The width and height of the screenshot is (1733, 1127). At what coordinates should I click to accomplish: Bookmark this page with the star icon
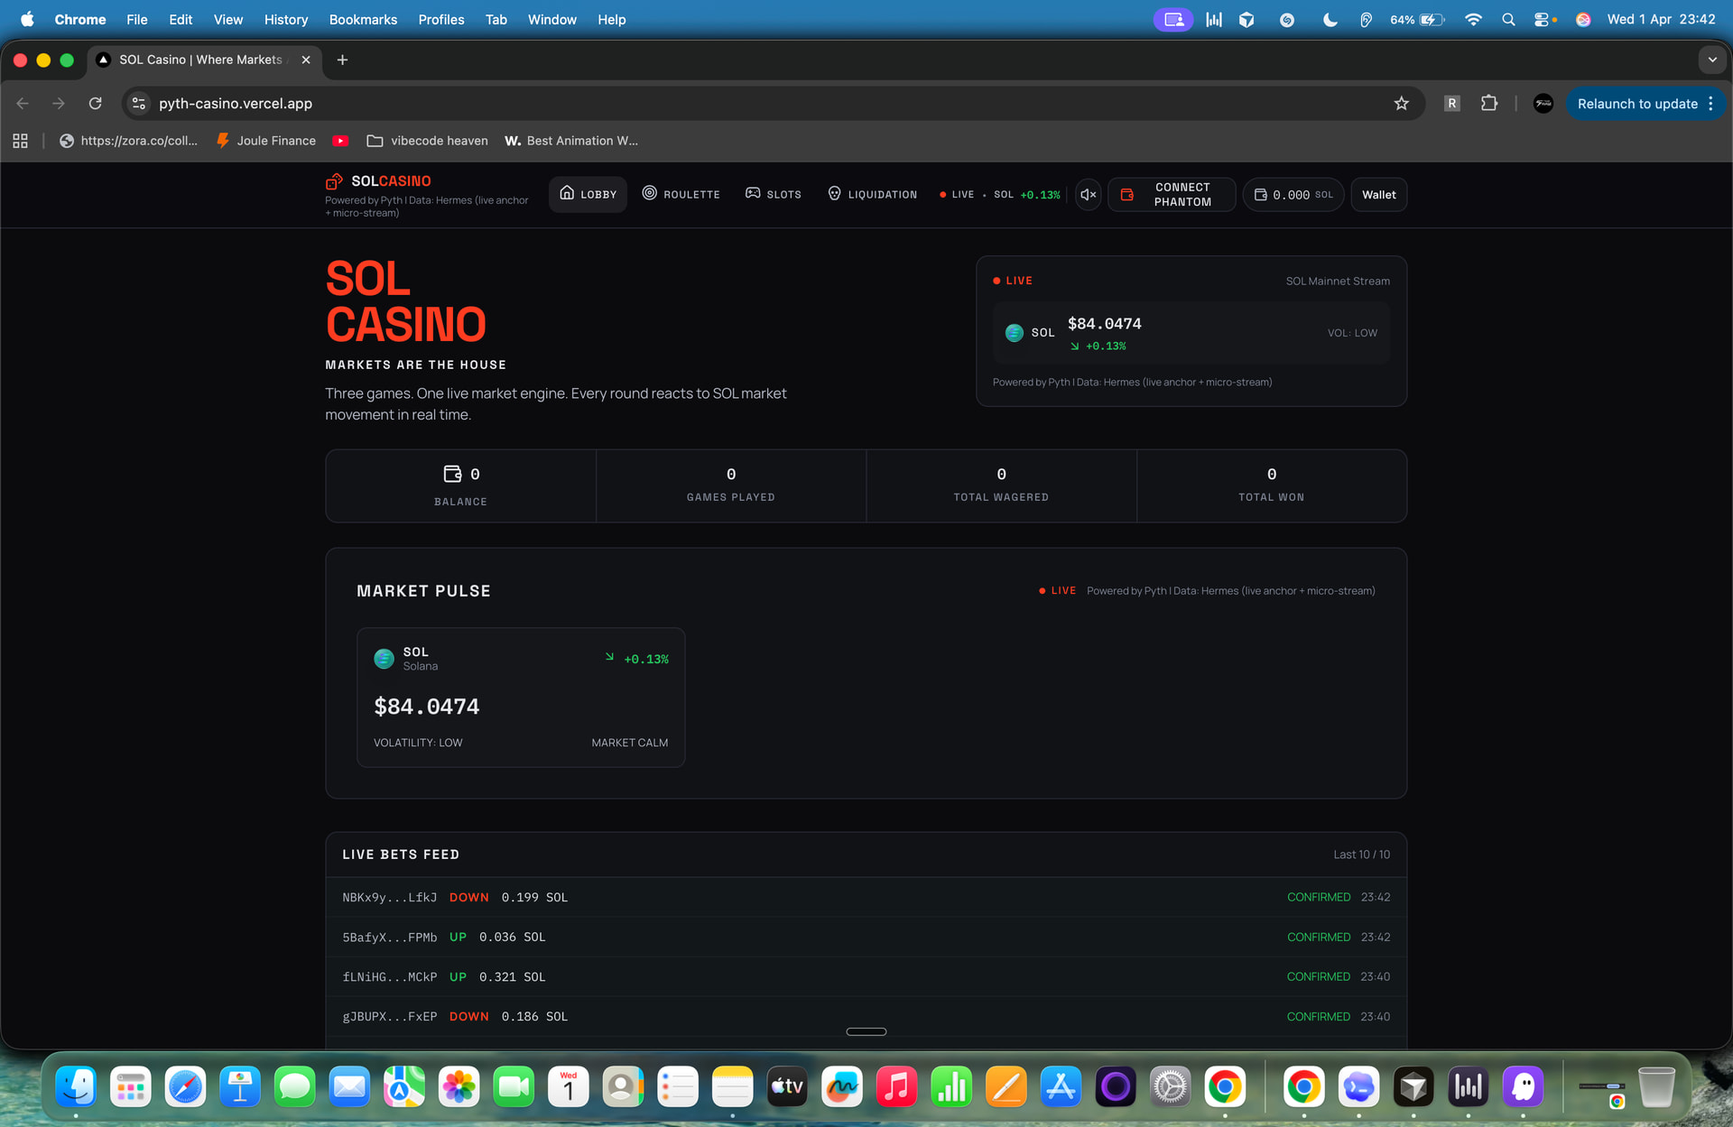pos(1401,104)
